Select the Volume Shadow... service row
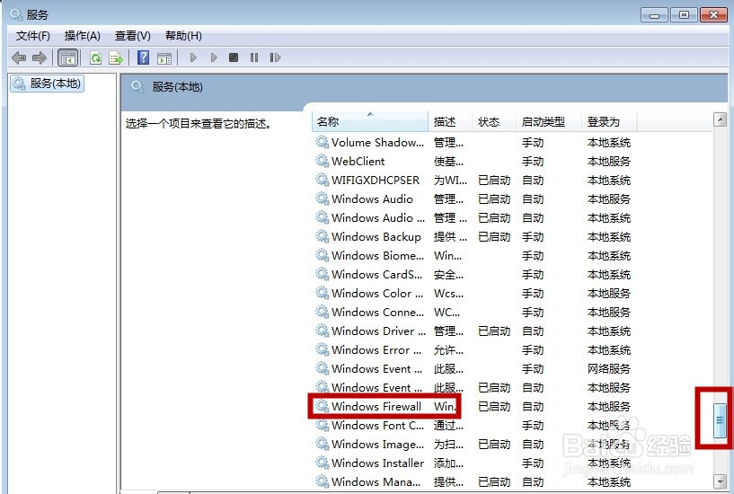Image resolution: width=734 pixels, height=494 pixels. coord(473,142)
